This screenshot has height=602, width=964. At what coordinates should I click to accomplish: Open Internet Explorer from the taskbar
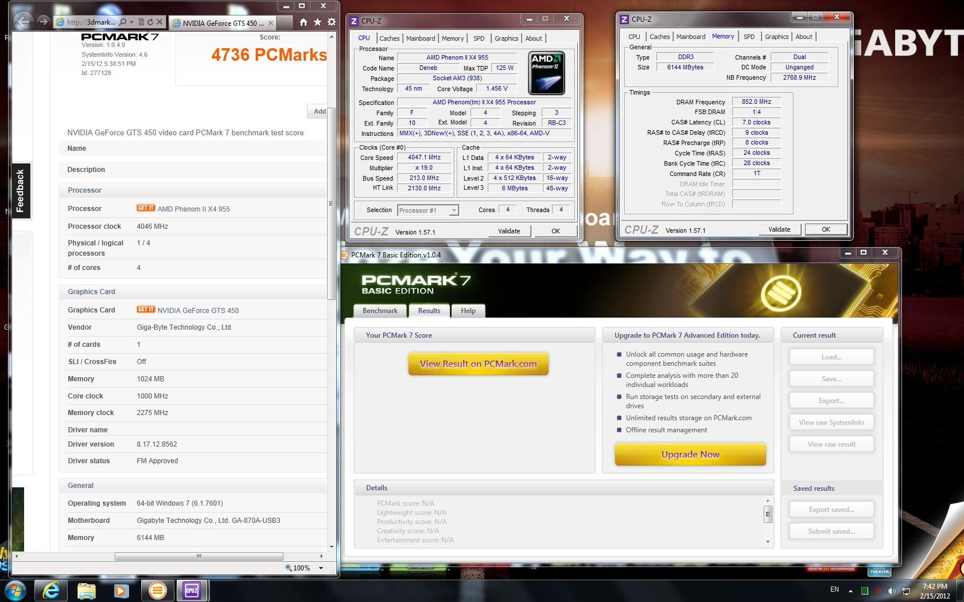tap(51, 591)
